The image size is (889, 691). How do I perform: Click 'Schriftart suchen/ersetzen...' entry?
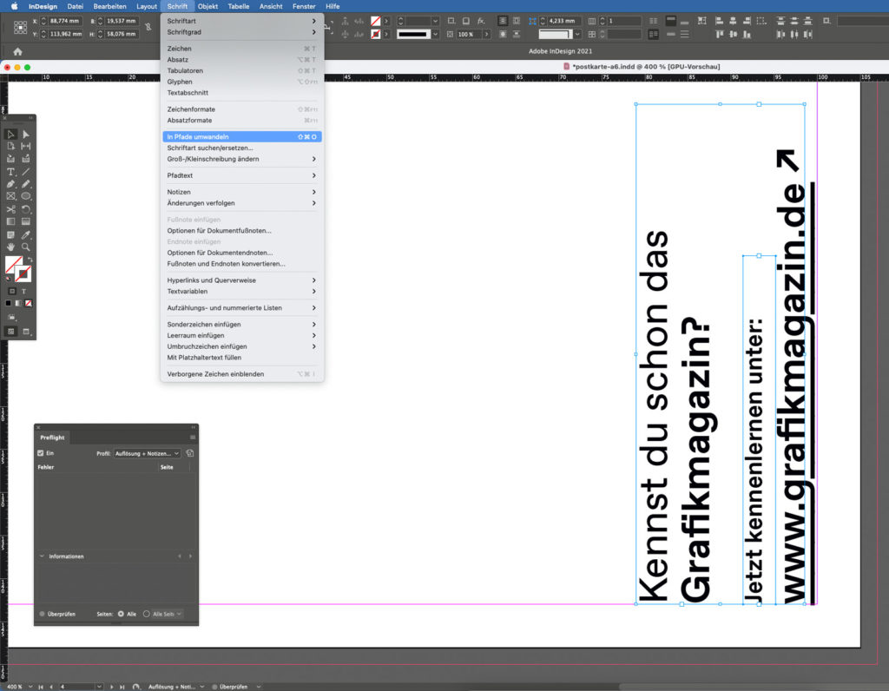coord(241,148)
